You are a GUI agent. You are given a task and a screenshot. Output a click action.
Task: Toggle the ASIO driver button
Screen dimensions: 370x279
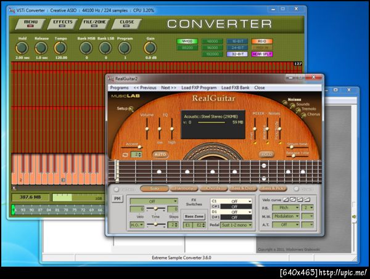pyautogui.click(x=262, y=41)
